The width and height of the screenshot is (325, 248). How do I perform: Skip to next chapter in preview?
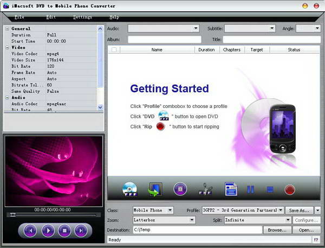click(81, 231)
